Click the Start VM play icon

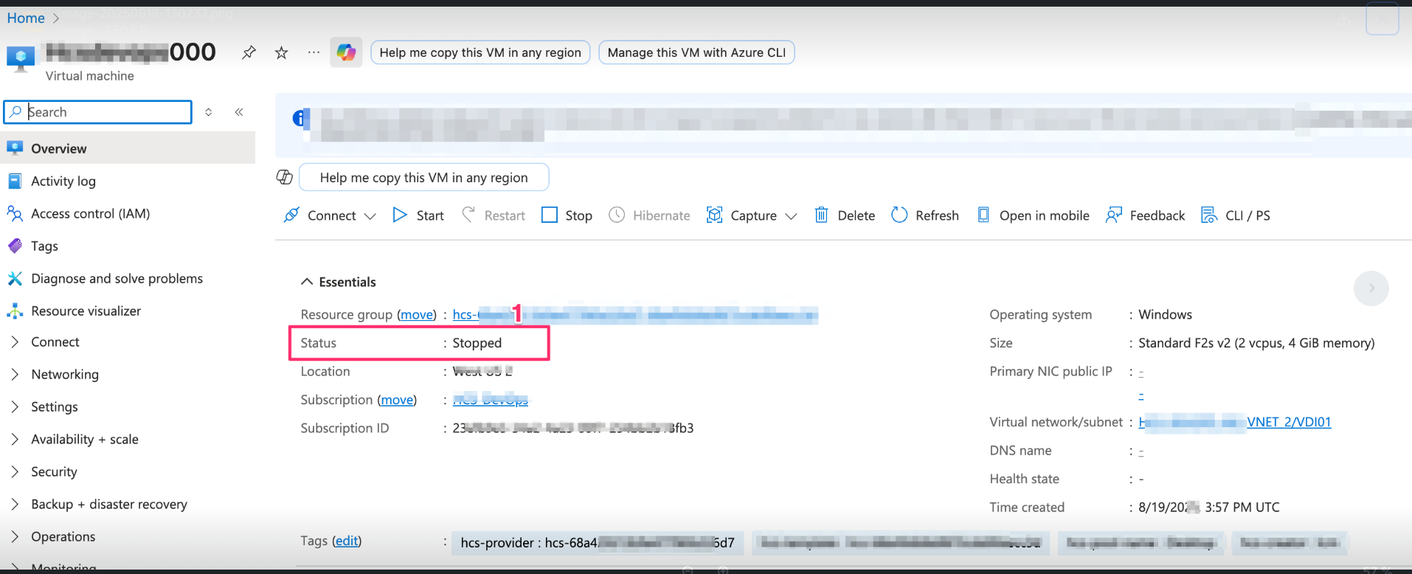[400, 215]
